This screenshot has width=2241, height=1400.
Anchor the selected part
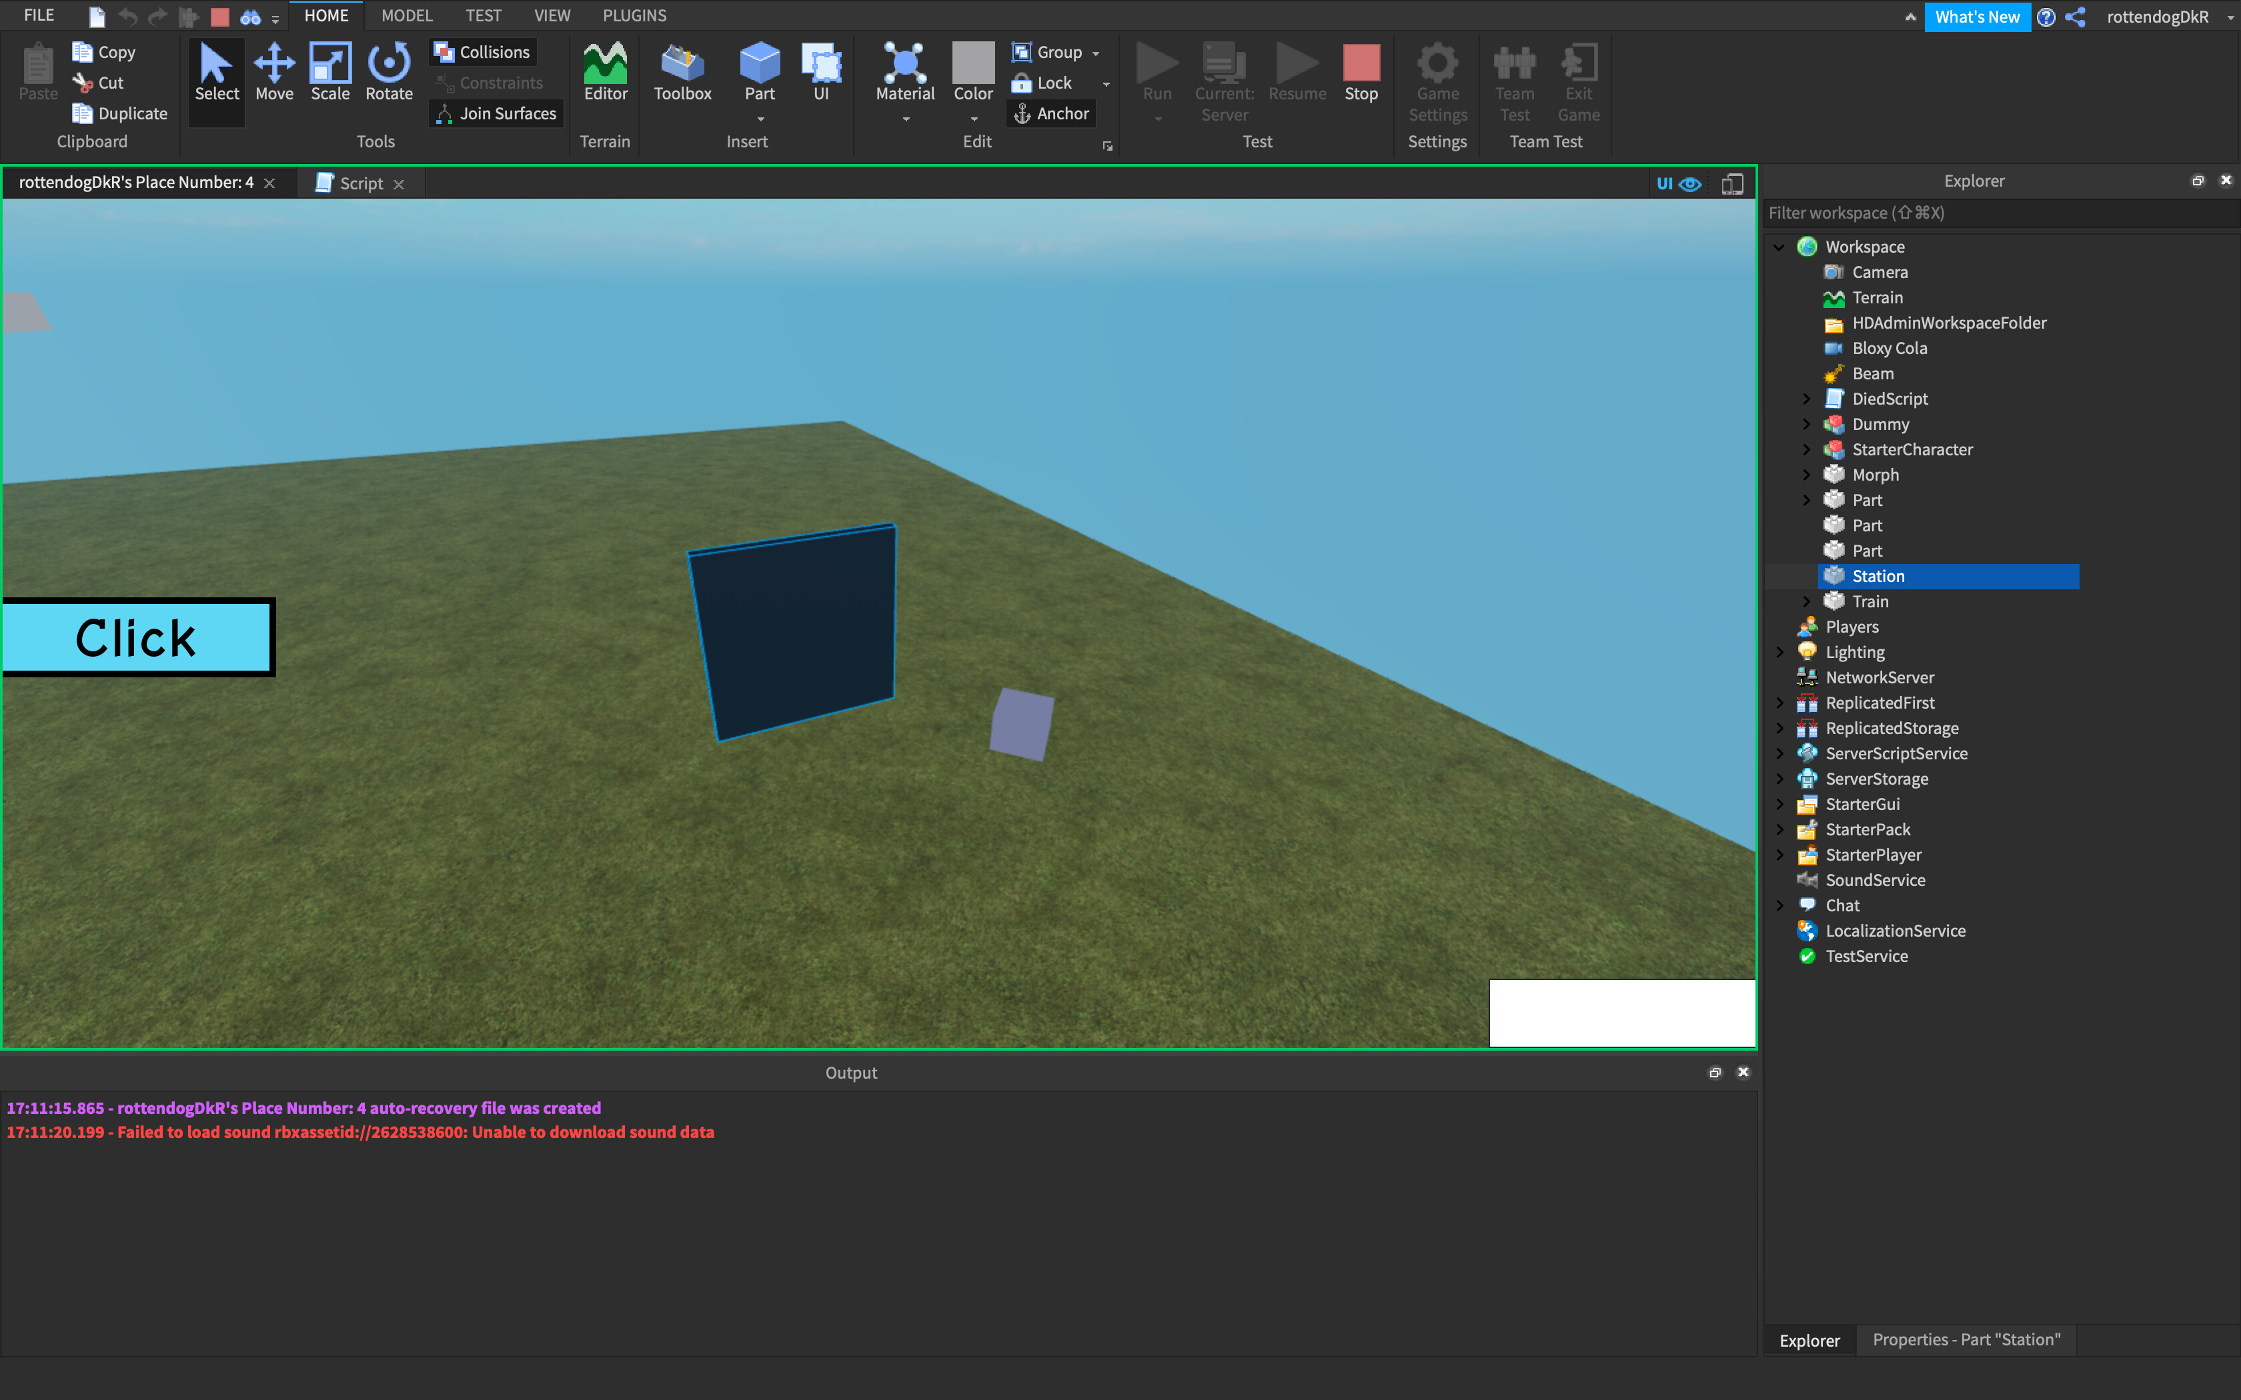(x=1050, y=113)
